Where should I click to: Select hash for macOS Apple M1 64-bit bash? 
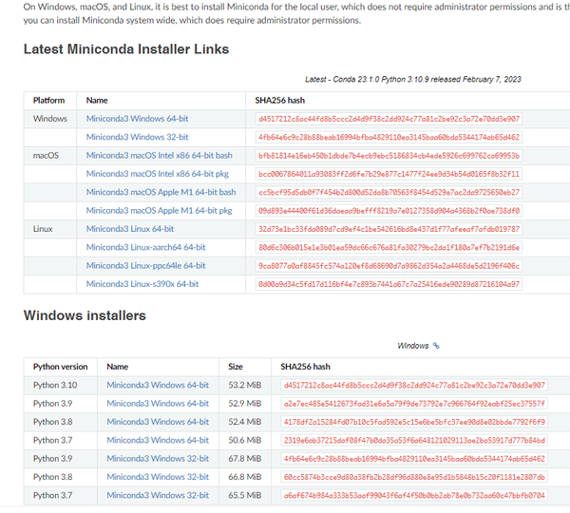[x=389, y=192]
